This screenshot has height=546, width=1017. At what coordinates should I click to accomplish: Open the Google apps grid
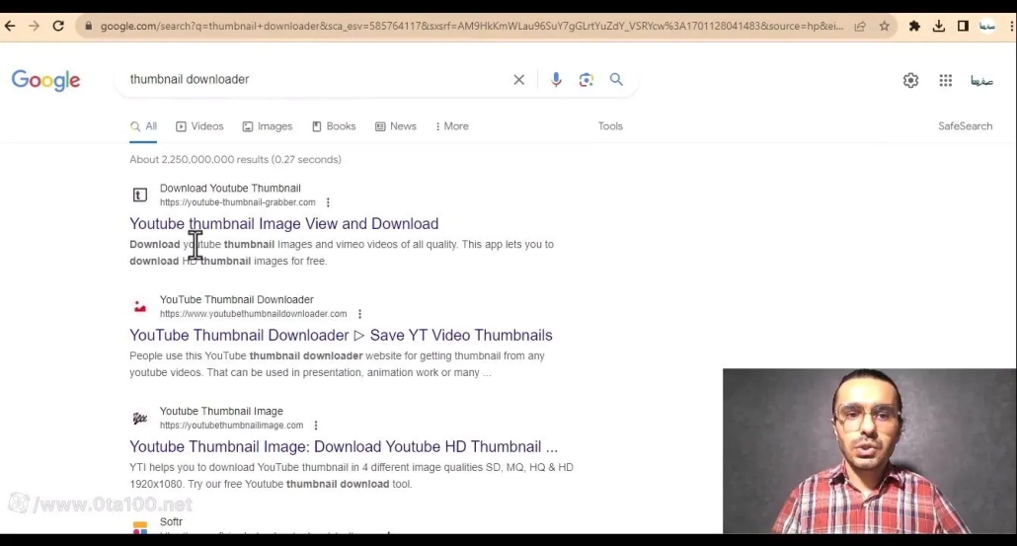(946, 80)
